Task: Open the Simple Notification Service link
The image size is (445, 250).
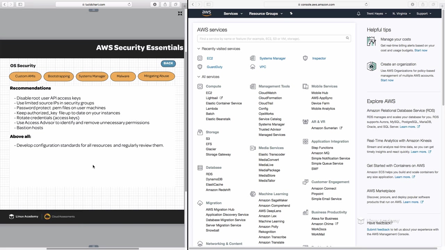Action: tap(331, 158)
